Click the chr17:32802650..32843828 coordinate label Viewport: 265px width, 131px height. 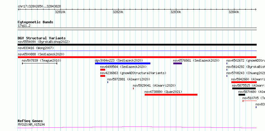[x=39, y=7]
